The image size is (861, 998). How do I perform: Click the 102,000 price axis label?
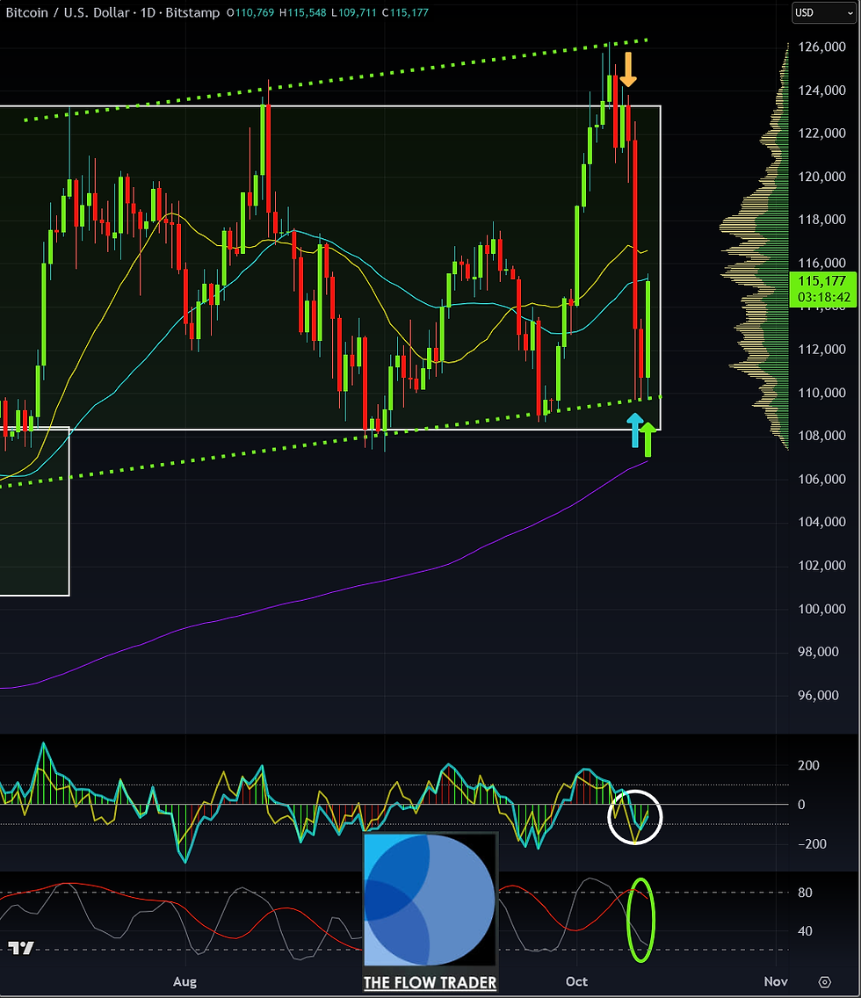pyautogui.click(x=821, y=565)
